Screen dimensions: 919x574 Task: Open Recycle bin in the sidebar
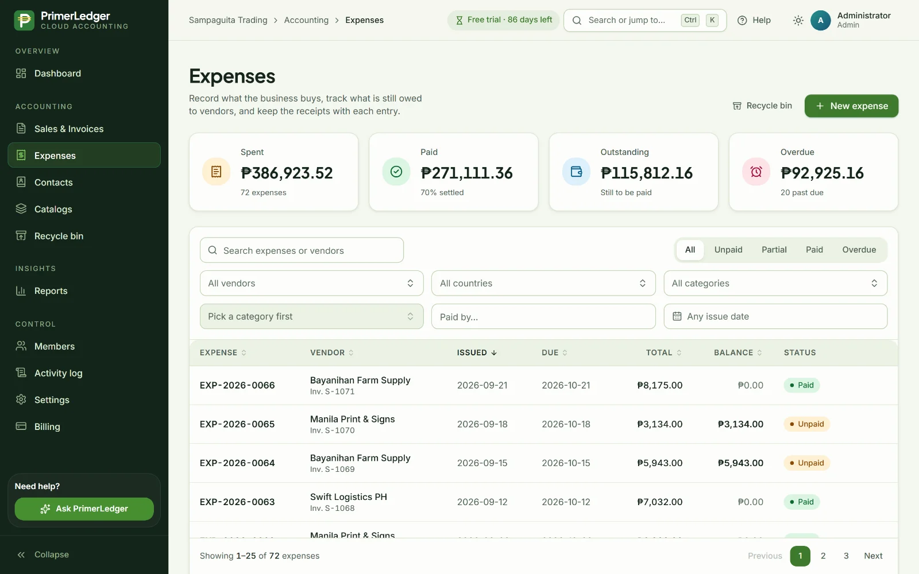pos(84,236)
